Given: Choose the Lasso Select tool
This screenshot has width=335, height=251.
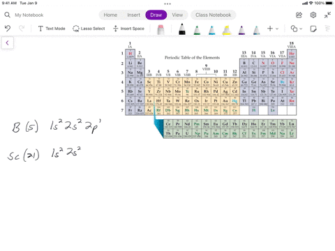Looking at the screenshot, I should (x=89, y=29).
